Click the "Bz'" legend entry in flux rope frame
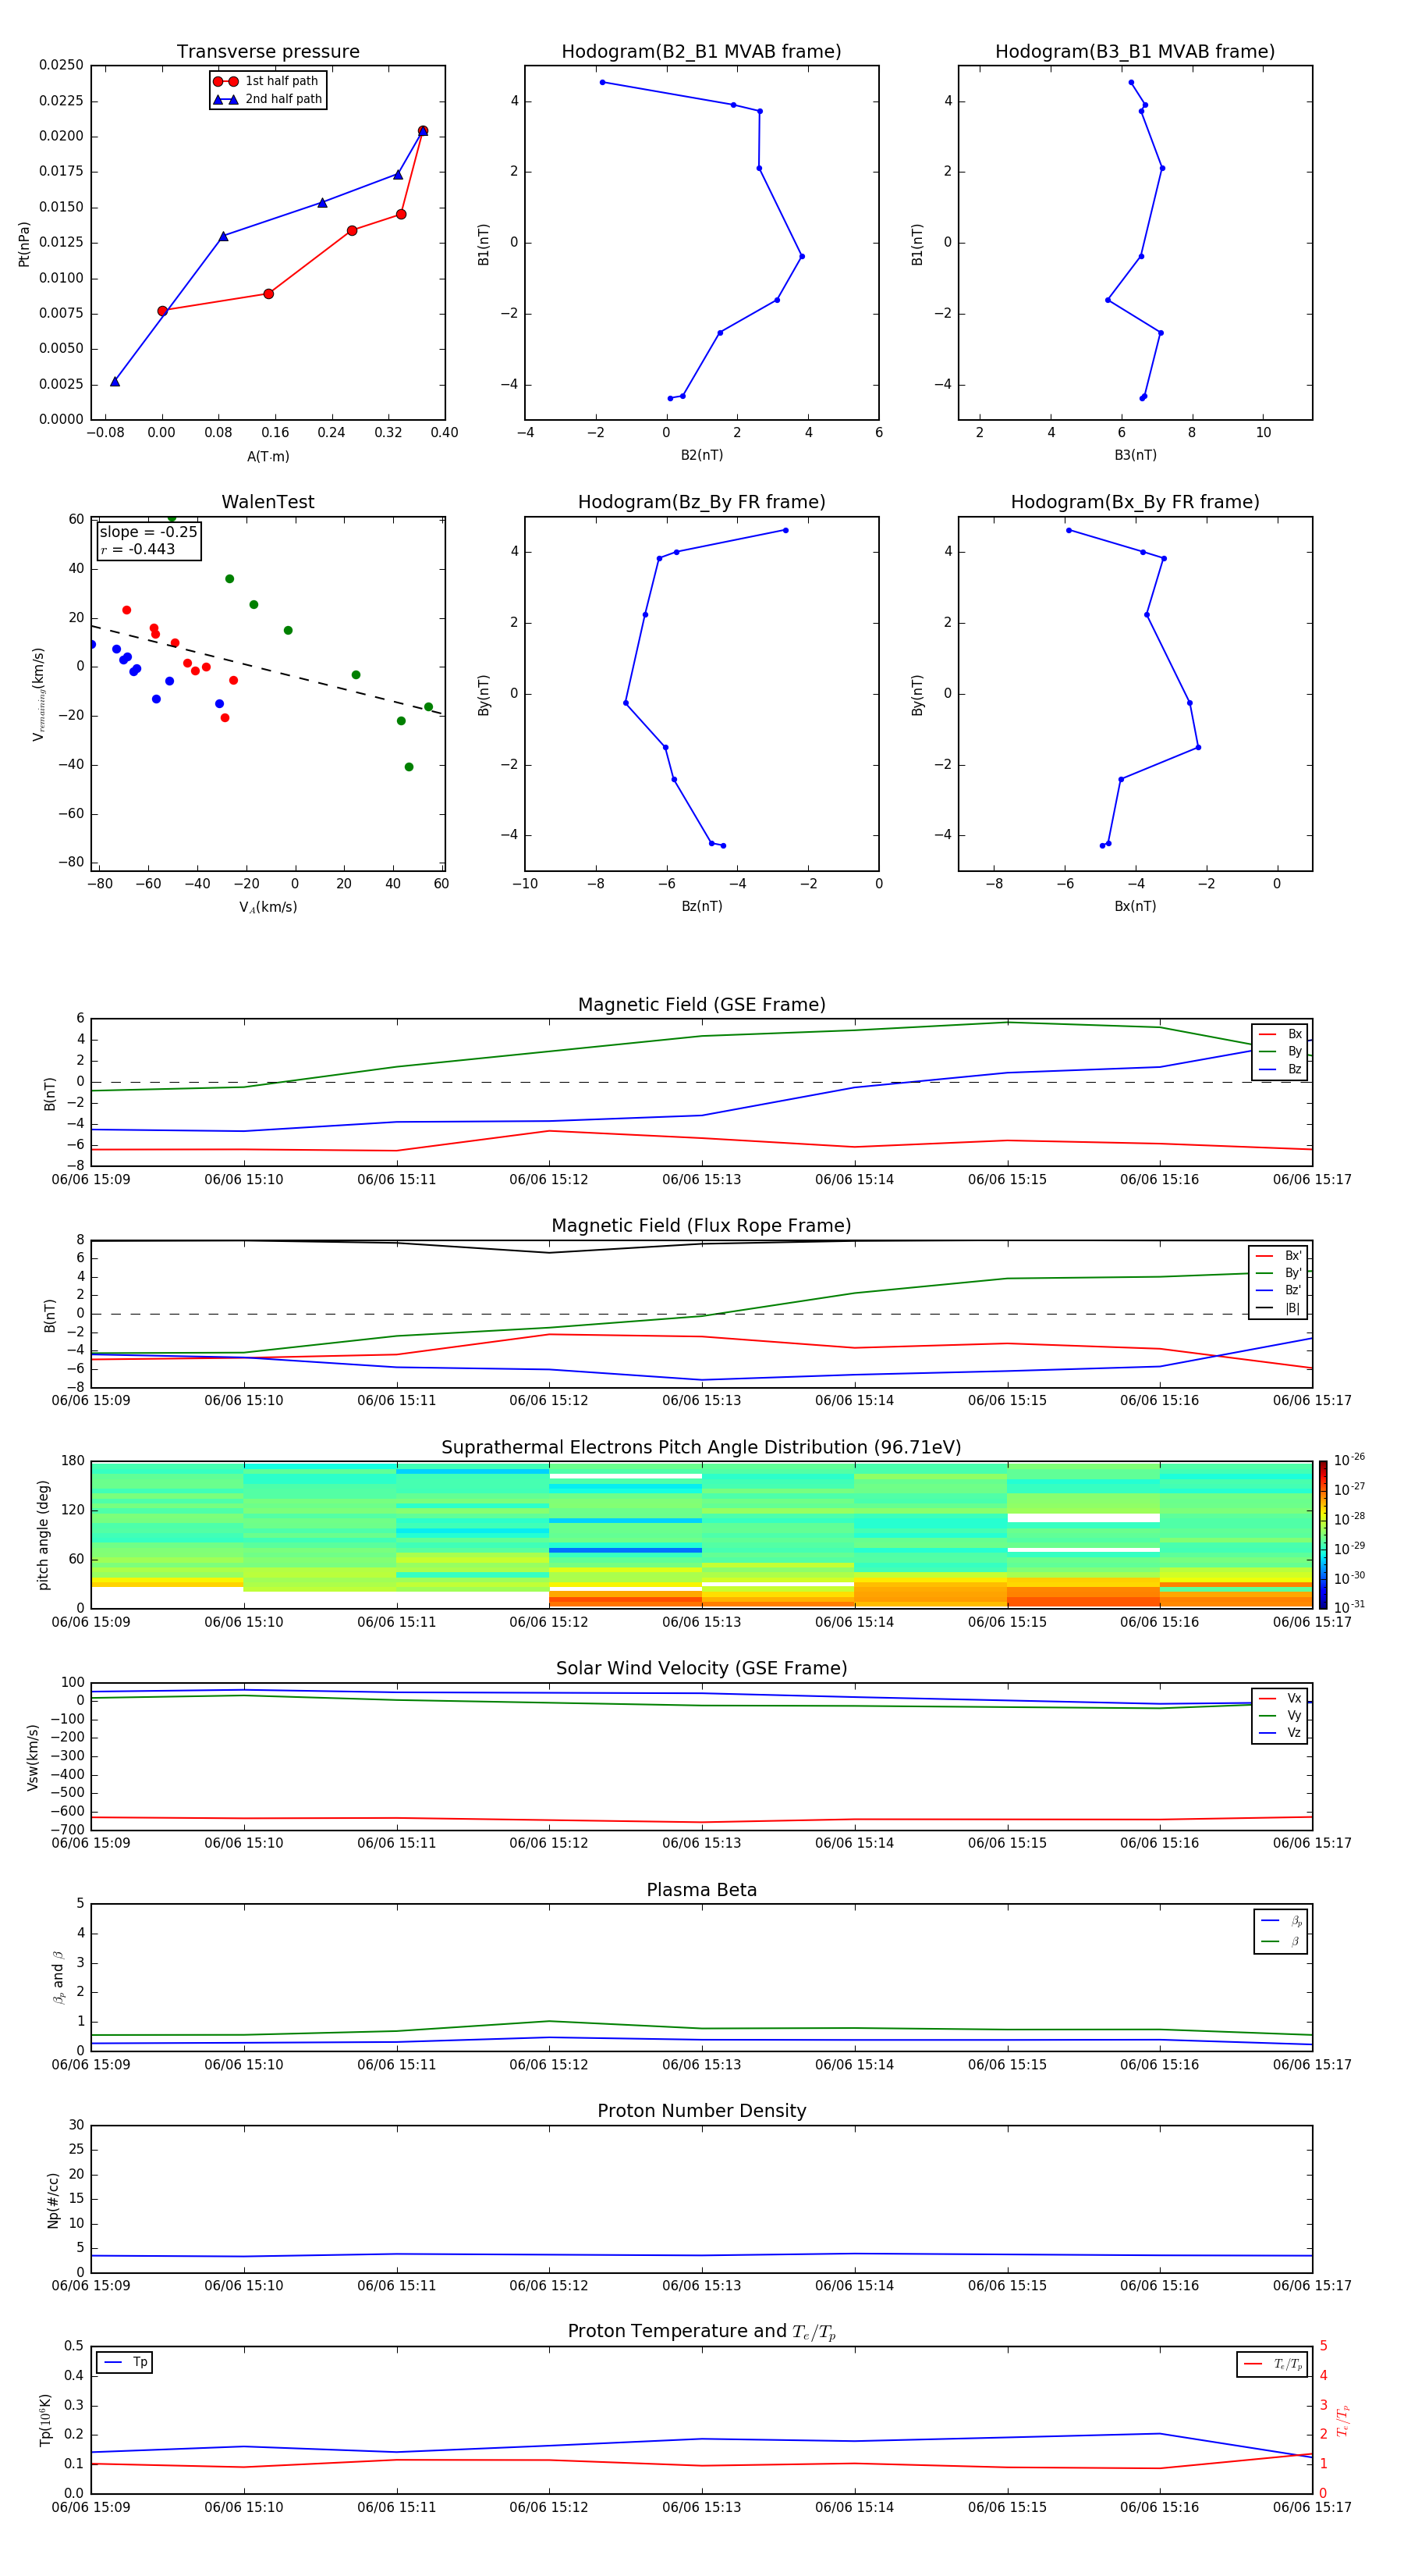This screenshot has width=1404, height=2576. pyautogui.click(x=1279, y=1291)
